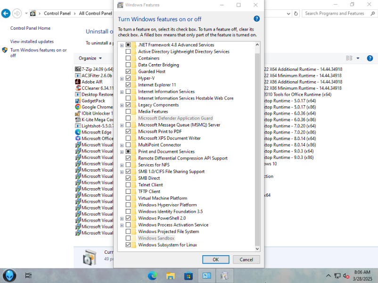Expand Windows PowerShell 2.0 node
Screen dimensions: 378x283
tap(122, 218)
